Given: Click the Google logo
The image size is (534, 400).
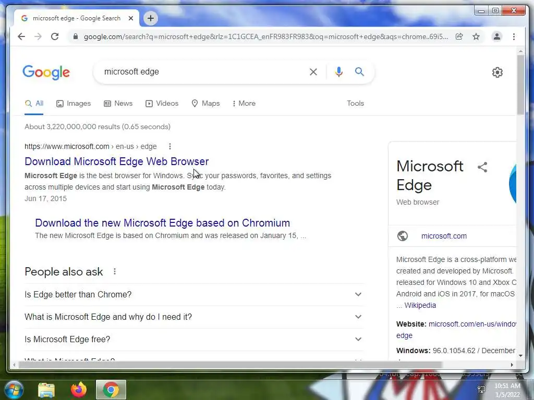Looking at the screenshot, I should point(46,72).
